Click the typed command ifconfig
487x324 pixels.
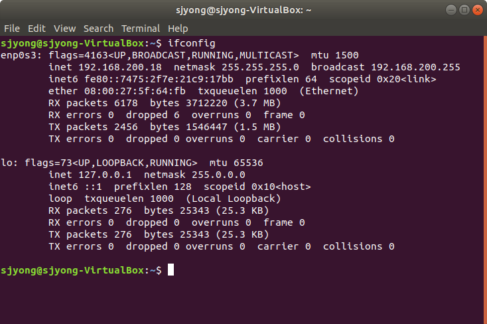click(192, 43)
